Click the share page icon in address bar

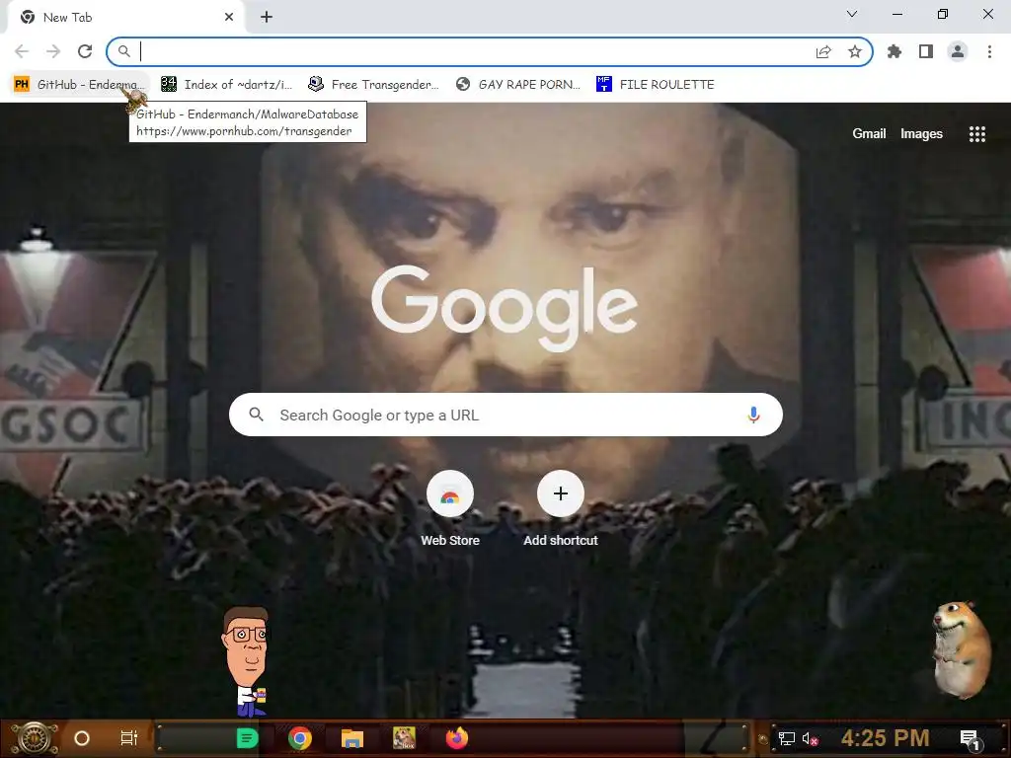823,51
